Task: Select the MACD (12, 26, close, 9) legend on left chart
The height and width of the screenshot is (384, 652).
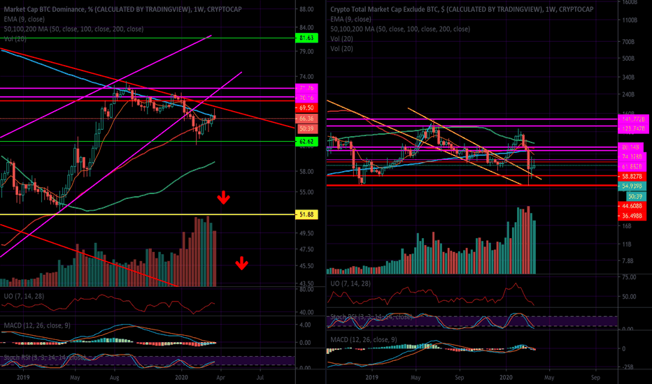Action: tap(37, 325)
